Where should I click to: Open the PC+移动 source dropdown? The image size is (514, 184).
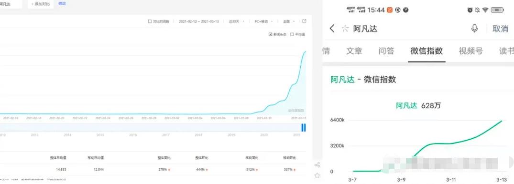[263, 21]
